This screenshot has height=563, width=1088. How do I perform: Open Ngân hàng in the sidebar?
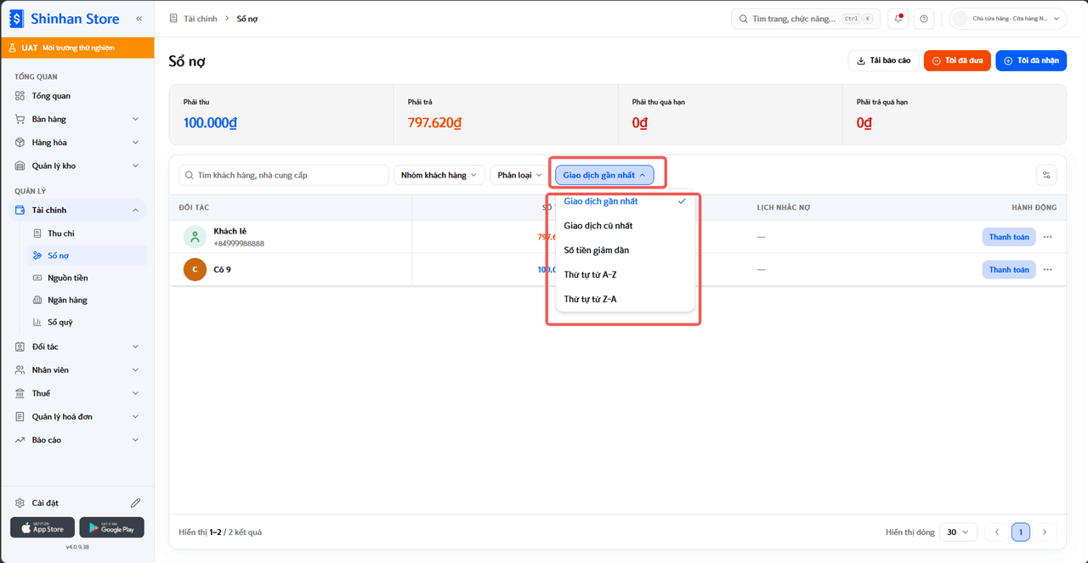tap(86, 300)
